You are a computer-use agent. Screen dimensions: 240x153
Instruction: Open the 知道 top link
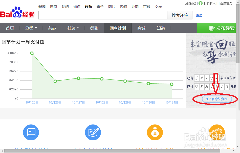[77, 7]
